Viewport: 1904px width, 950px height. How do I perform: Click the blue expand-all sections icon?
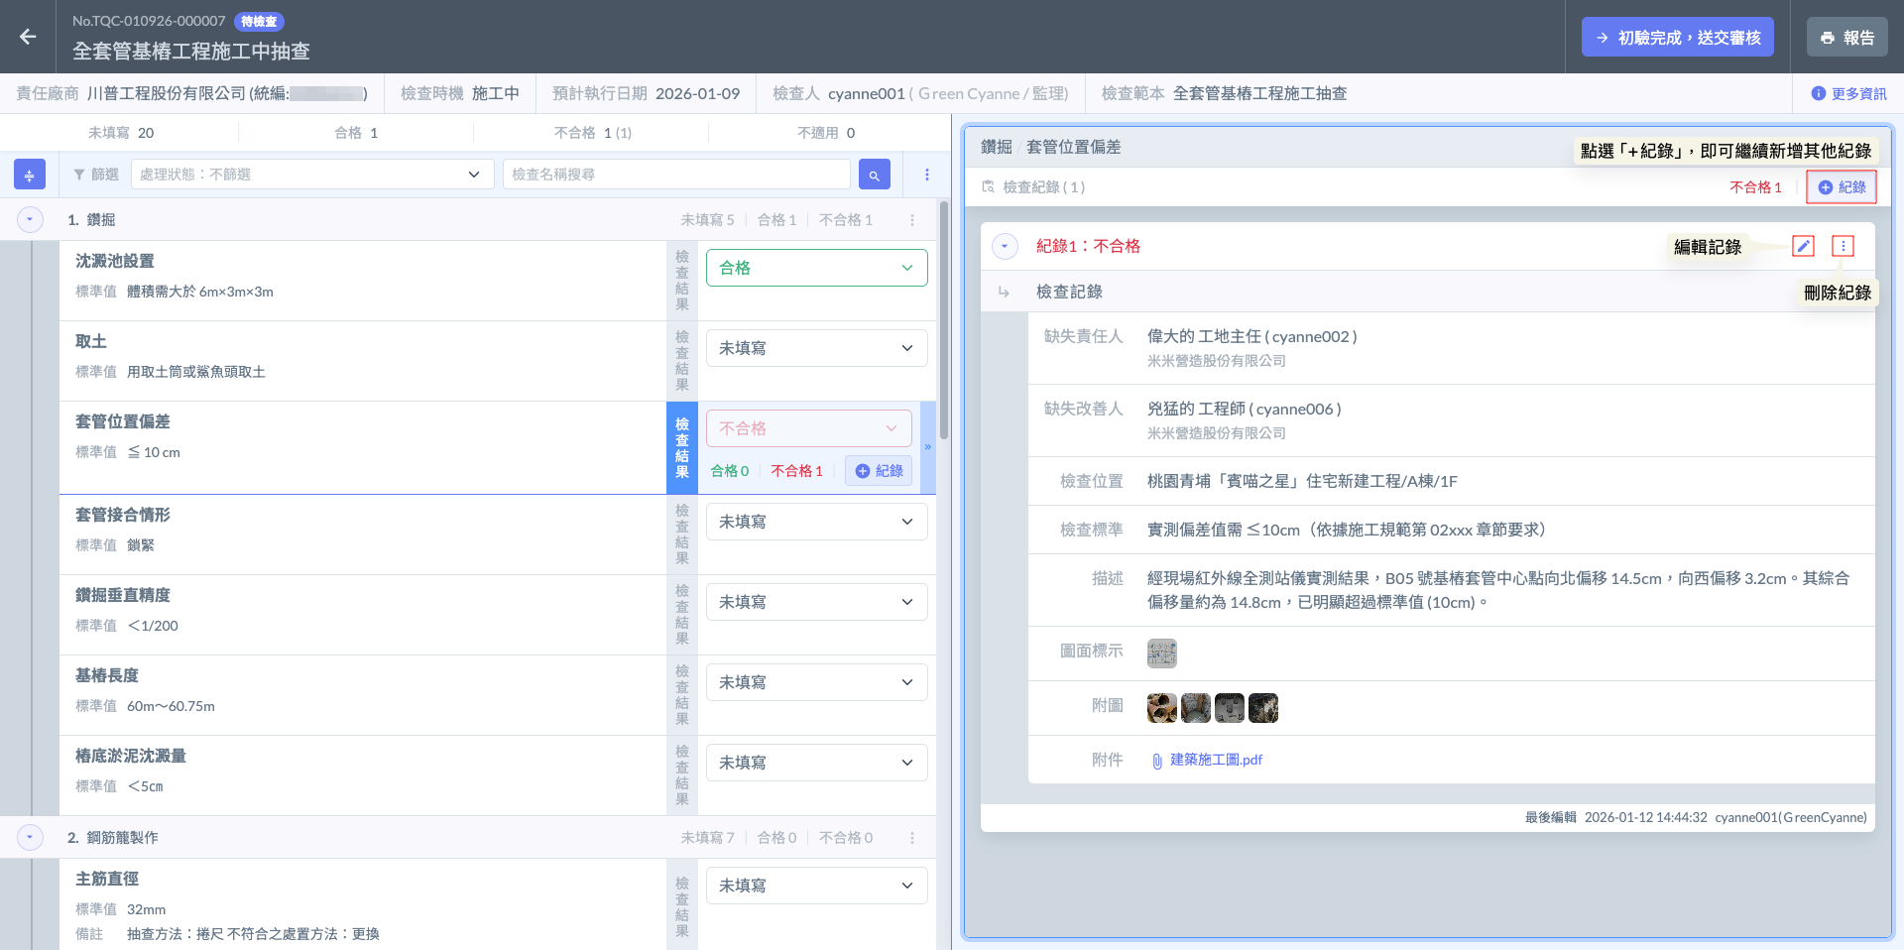pyautogui.click(x=29, y=175)
